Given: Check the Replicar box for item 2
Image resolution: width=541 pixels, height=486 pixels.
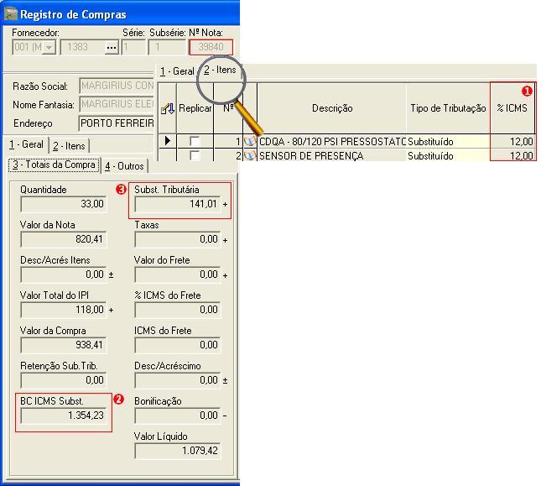Looking at the screenshot, I should [x=195, y=155].
